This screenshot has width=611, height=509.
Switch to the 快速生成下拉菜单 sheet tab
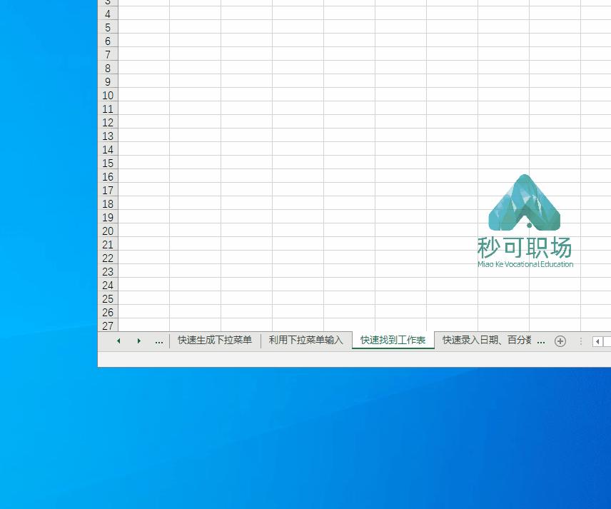(x=214, y=341)
